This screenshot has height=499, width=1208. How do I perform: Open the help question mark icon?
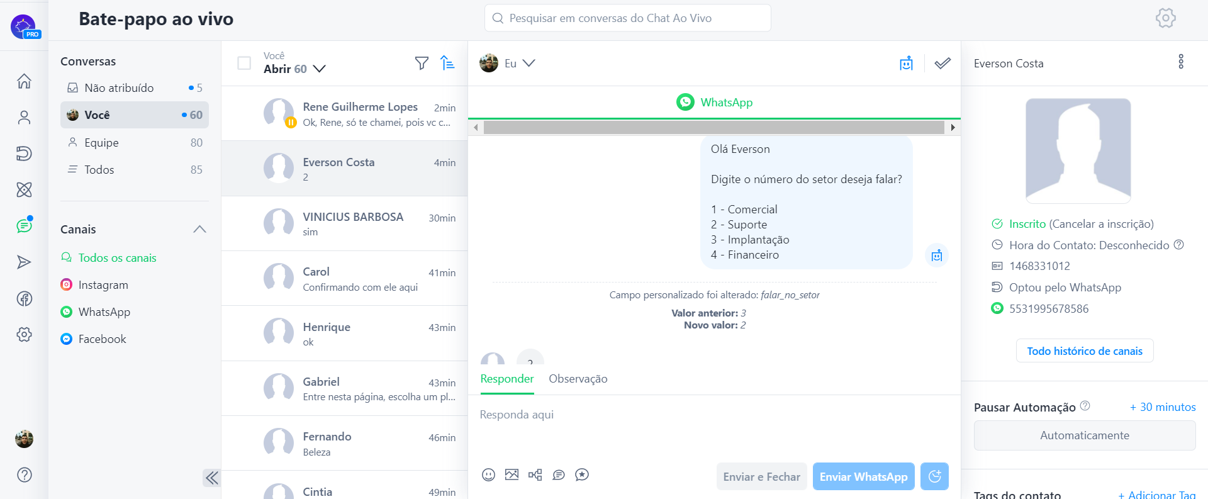(25, 475)
